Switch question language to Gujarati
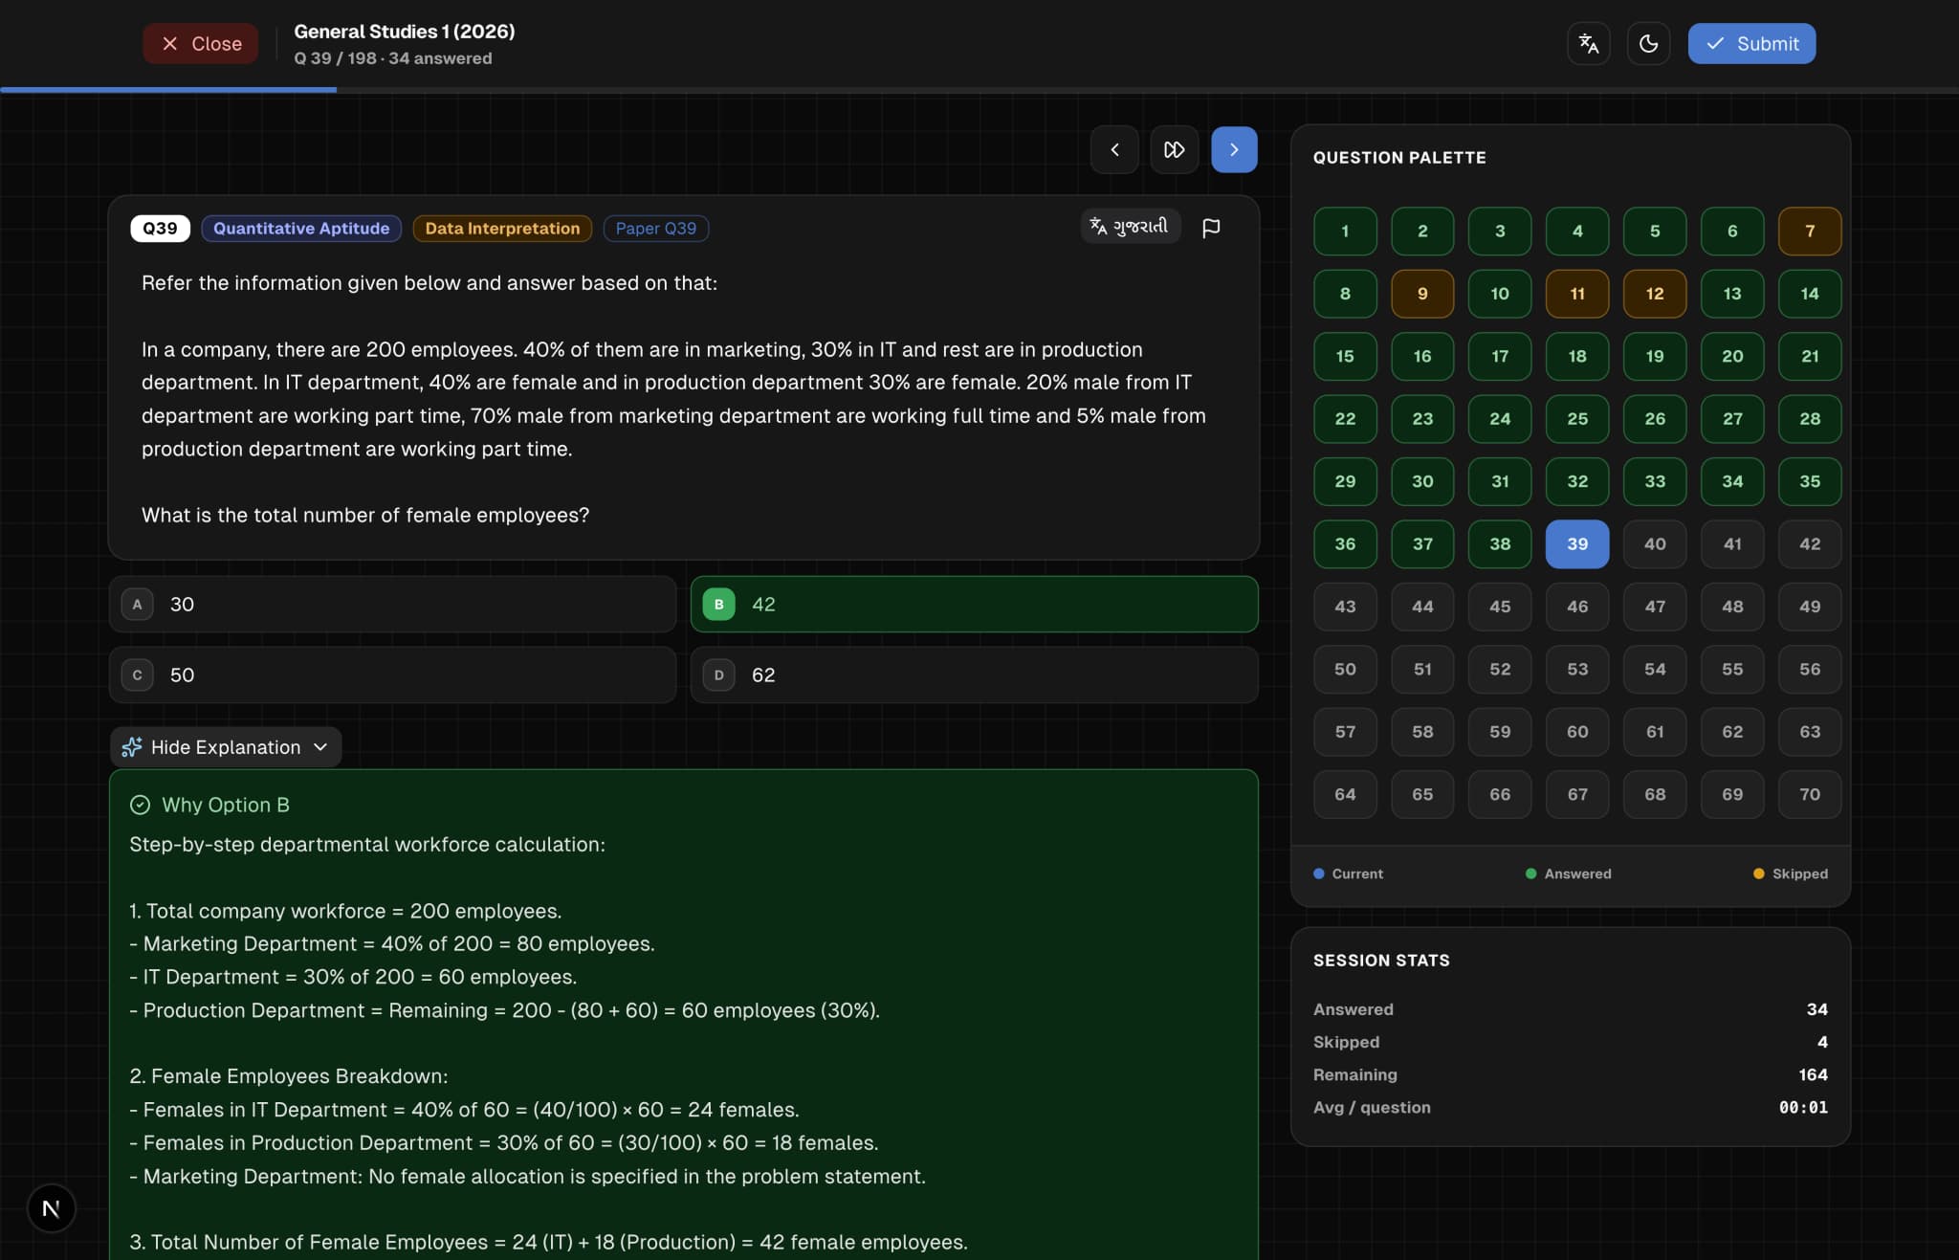The image size is (1959, 1260). click(x=1130, y=227)
